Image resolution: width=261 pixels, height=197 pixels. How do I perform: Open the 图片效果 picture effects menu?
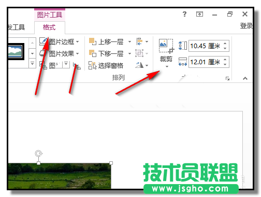point(64,54)
